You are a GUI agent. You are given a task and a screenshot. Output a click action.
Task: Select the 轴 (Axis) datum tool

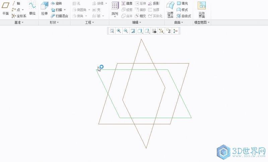16,3
